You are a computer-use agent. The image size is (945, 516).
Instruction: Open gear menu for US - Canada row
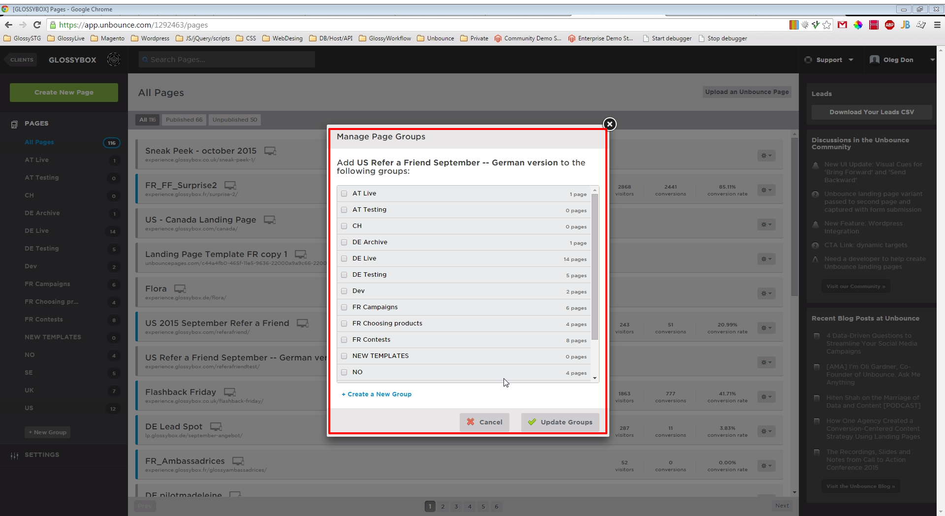tap(766, 225)
